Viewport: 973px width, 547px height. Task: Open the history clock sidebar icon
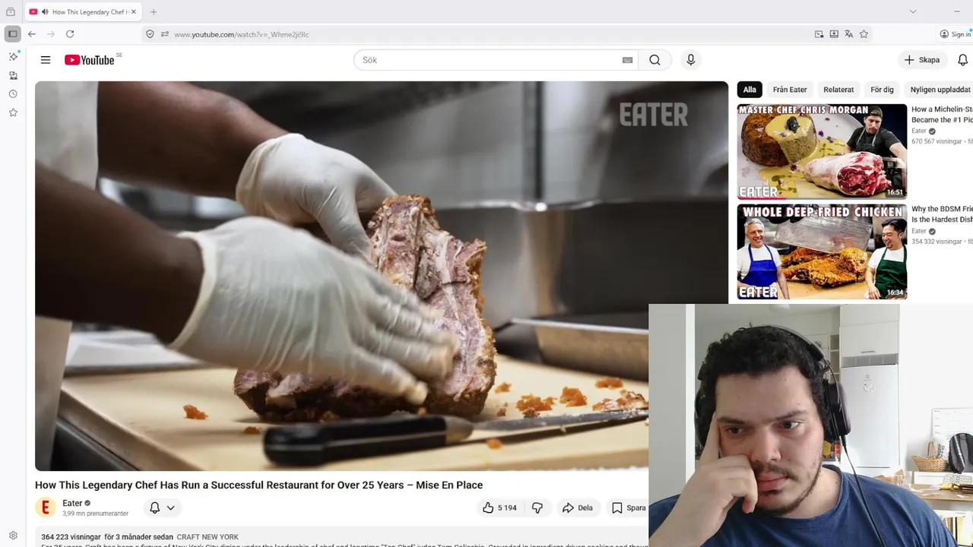[x=13, y=94]
